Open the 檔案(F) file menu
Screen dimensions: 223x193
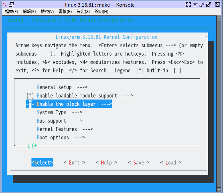click(x=12, y=11)
